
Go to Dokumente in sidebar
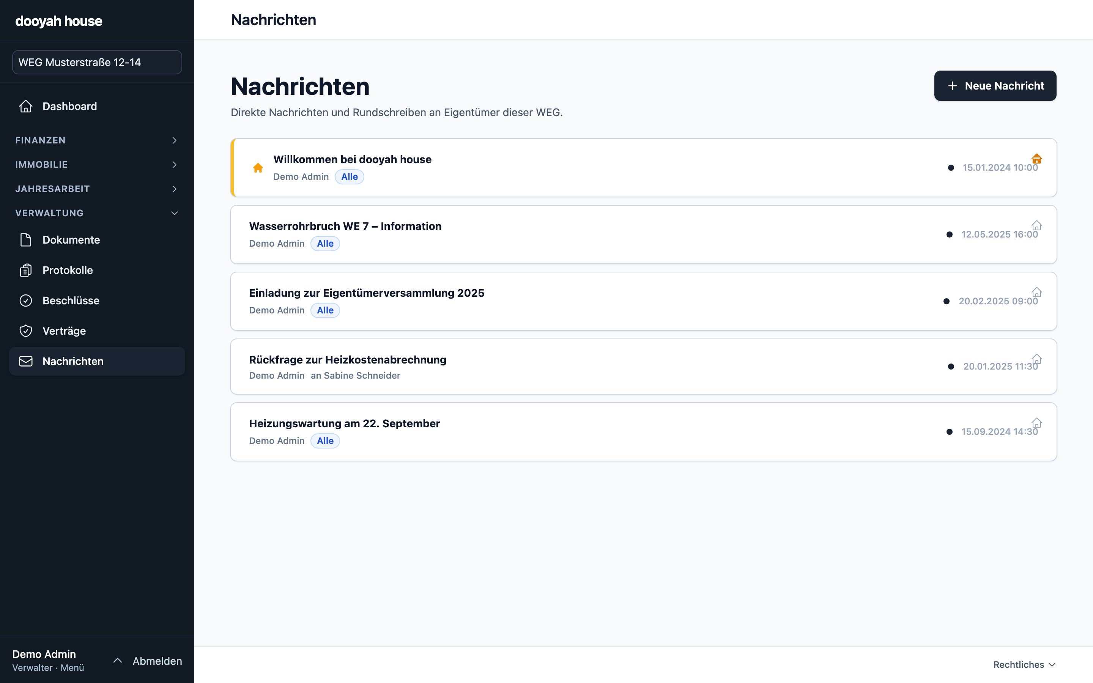tap(97, 240)
